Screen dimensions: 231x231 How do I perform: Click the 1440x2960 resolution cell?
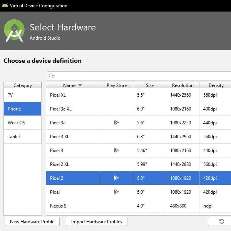coord(182,137)
